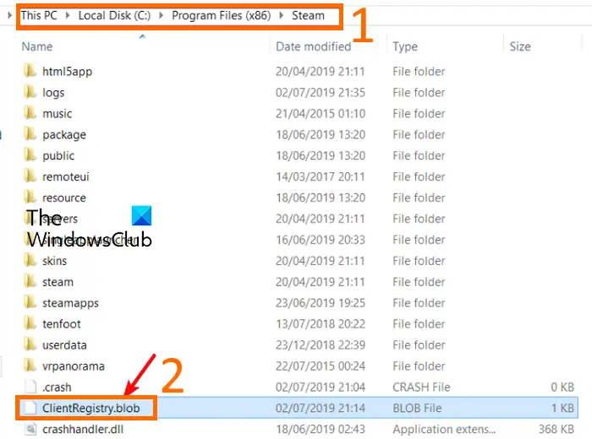Select the skins folder name

54,261
